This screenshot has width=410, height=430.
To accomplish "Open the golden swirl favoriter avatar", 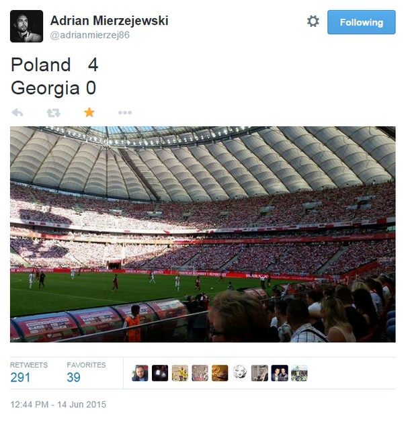I will [x=220, y=373].
